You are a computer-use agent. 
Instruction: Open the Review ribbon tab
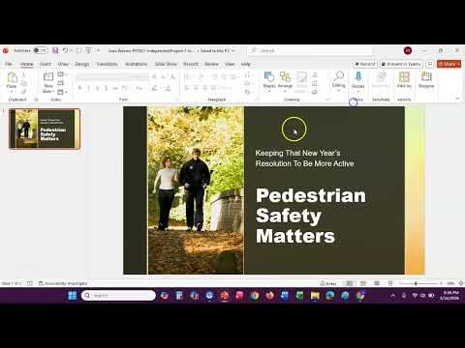tap(211, 64)
